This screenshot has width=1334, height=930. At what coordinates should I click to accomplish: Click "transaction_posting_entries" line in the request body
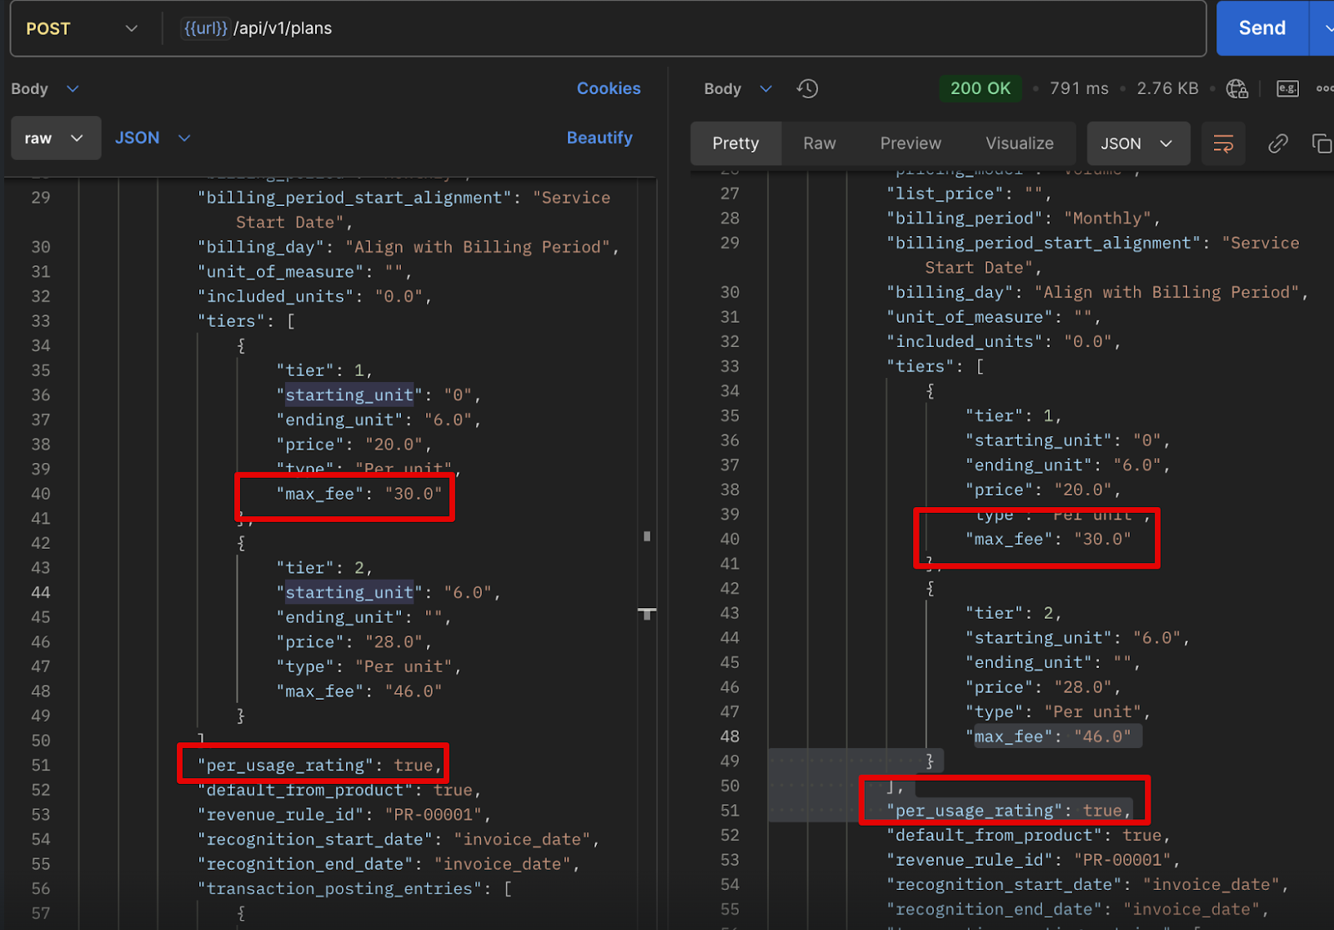pyautogui.click(x=354, y=889)
